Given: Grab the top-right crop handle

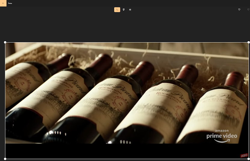Looking at the screenshot, I should pos(248,42).
